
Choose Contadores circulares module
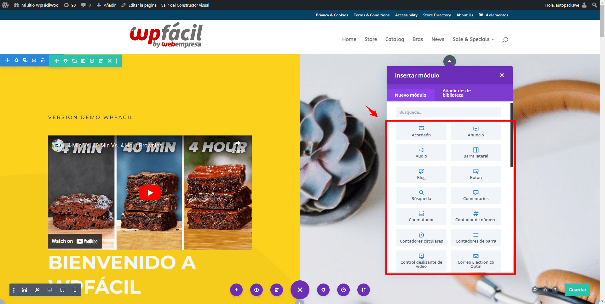tap(421, 238)
